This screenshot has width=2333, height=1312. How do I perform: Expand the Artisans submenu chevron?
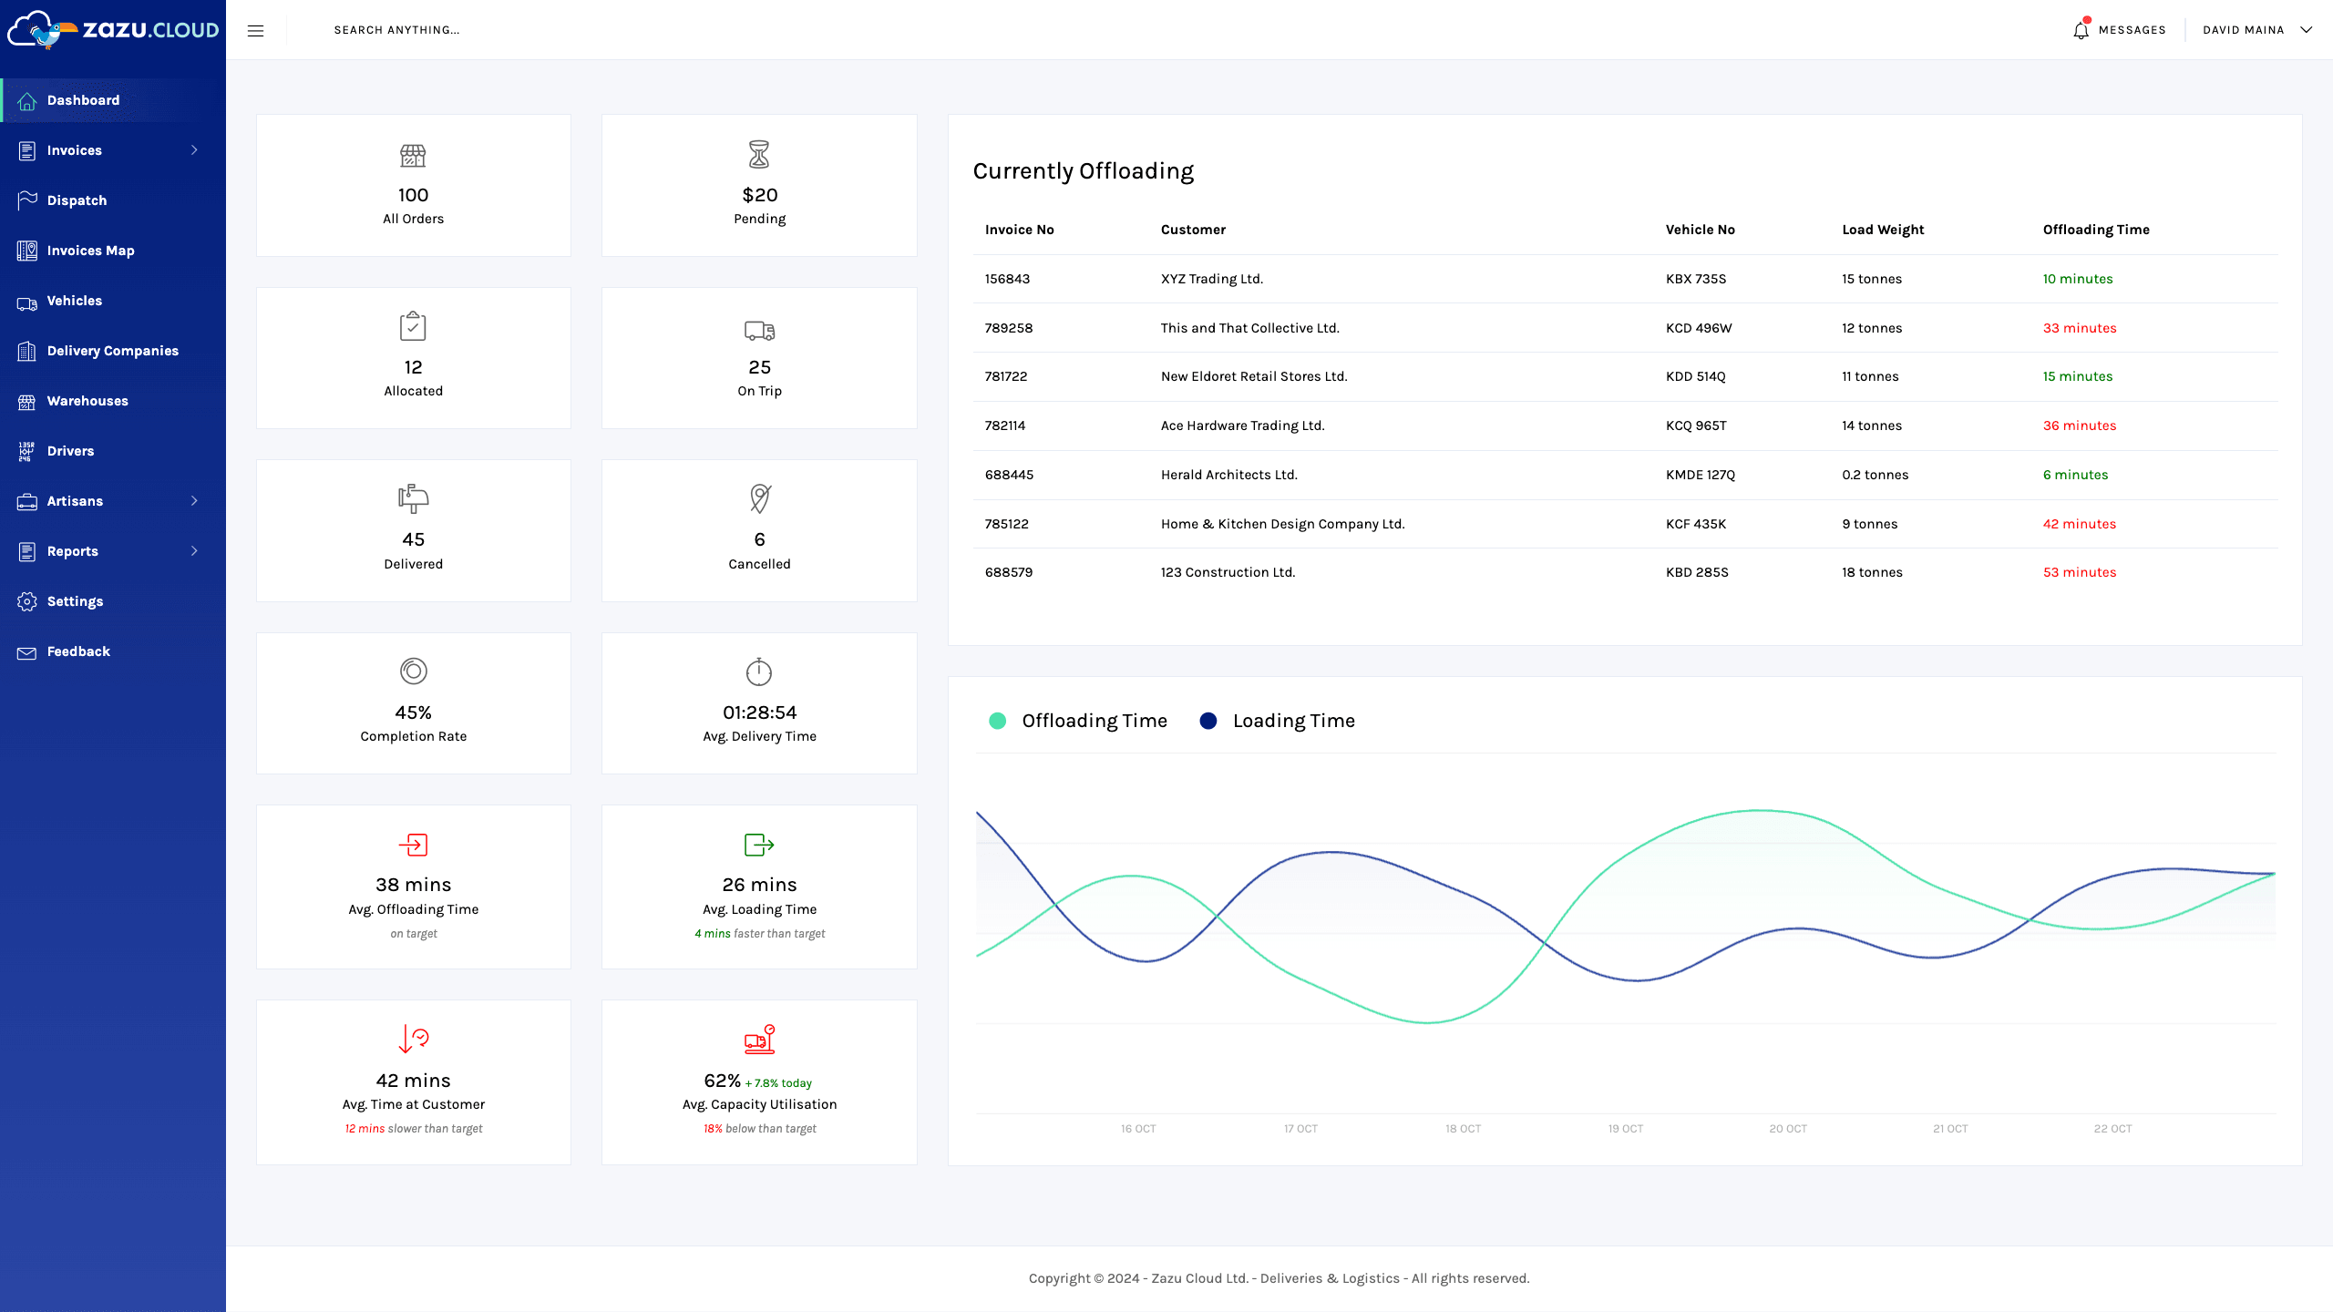[x=194, y=501]
